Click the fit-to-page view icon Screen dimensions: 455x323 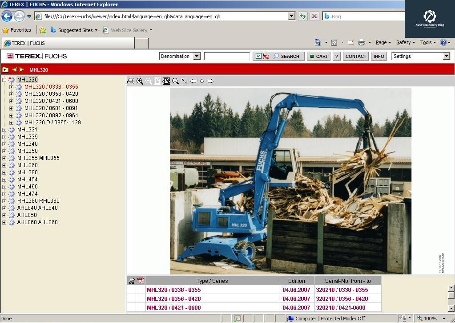[157, 81]
